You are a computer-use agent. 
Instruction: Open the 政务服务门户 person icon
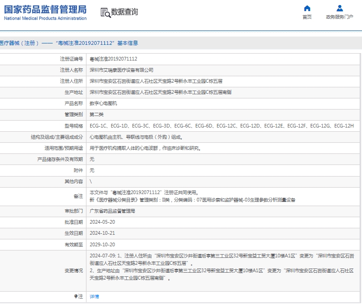tap(340, 8)
